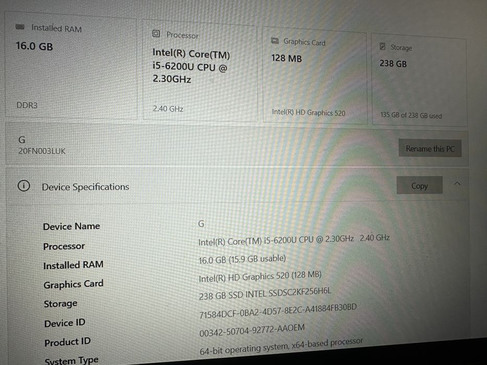Viewport: 487px width, 365px height.
Task: Click the Product ID row label
Action: tap(67, 342)
